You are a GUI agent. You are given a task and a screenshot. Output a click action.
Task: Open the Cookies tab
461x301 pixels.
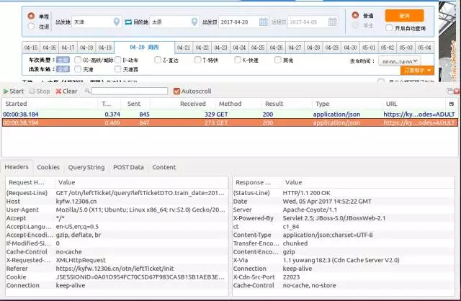48,167
